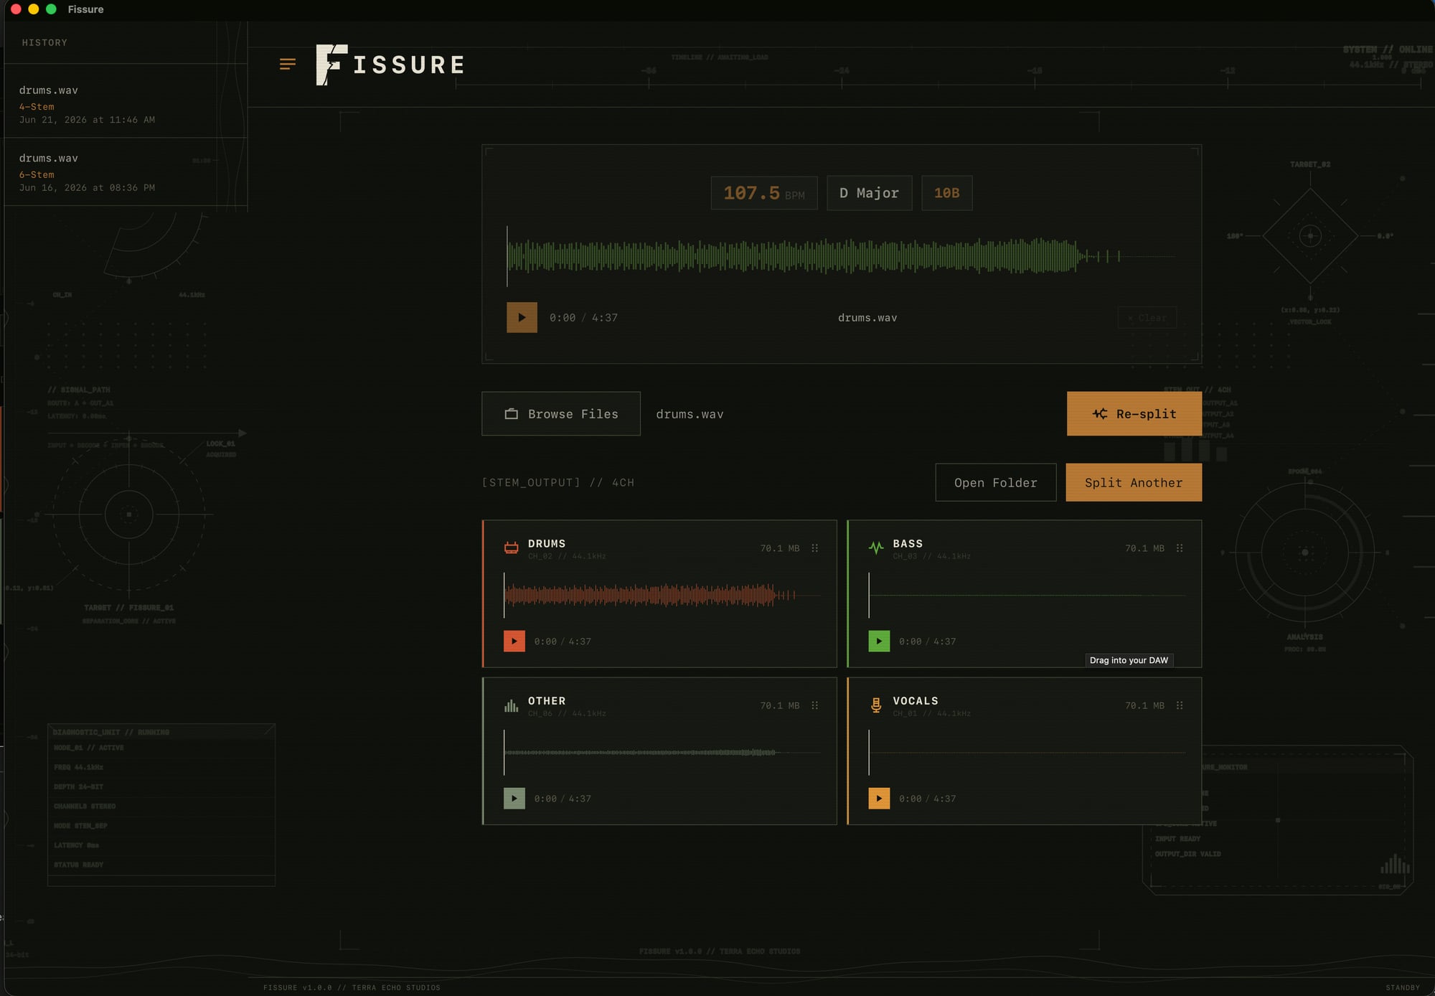The width and height of the screenshot is (1435, 996).
Task: Click the 10B Camelot key badge
Action: (x=947, y=193)
